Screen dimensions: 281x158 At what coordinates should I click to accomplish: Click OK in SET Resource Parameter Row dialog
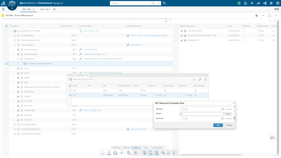click(x=218, y=125)
